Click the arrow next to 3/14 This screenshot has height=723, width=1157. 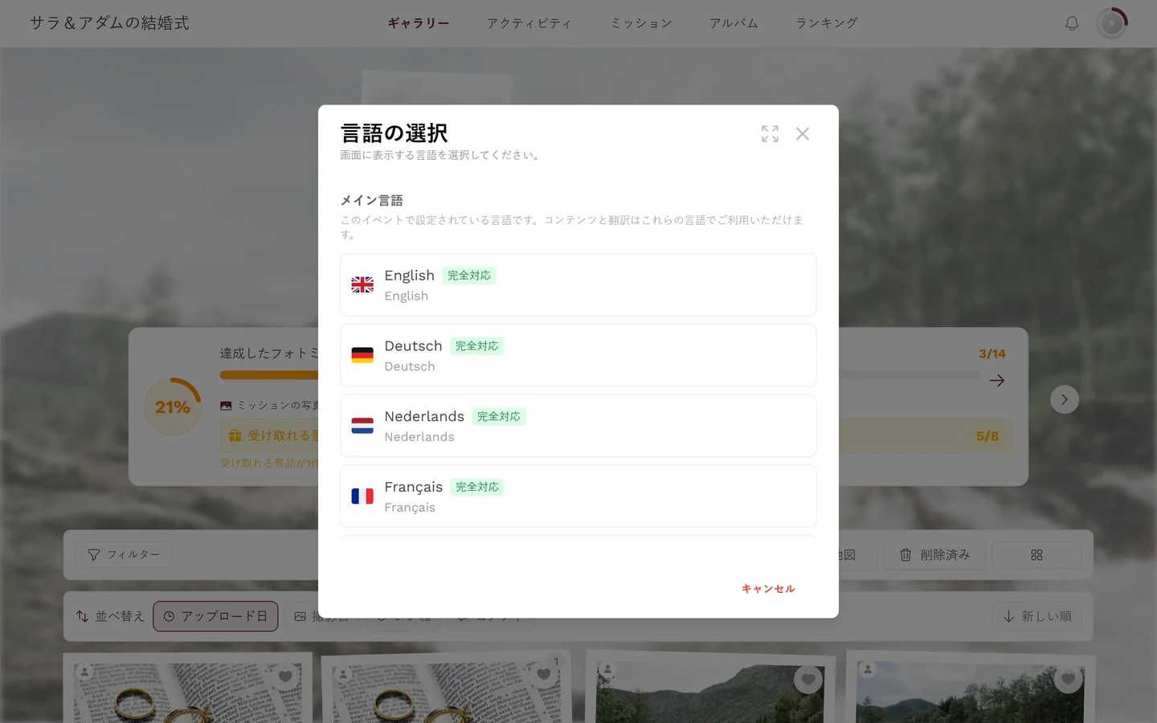[997, 381]
